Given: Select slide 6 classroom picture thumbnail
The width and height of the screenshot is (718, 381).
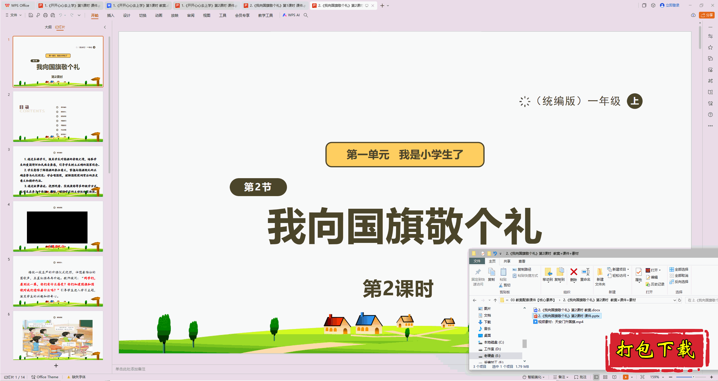Looking at the screenshot, I should click(58, 335).
